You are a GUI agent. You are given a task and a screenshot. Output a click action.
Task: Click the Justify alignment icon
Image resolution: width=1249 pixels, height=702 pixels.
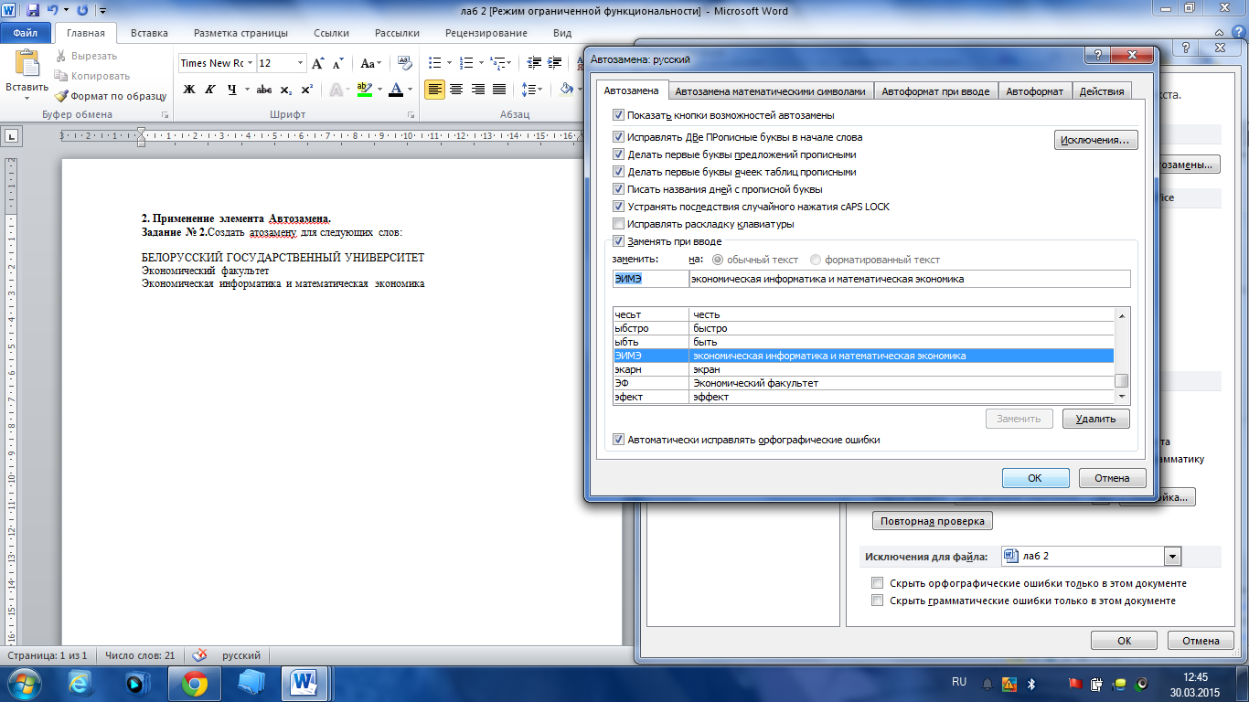tap(498, 90)
